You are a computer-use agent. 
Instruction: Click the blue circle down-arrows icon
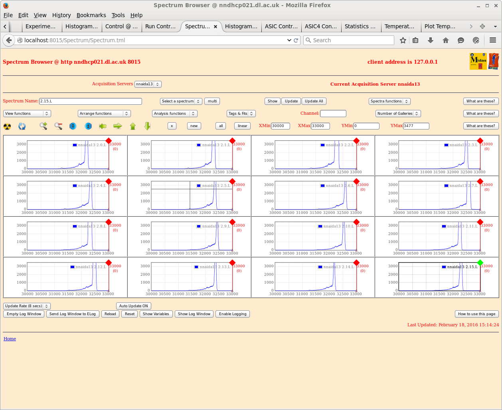(73, 126)
